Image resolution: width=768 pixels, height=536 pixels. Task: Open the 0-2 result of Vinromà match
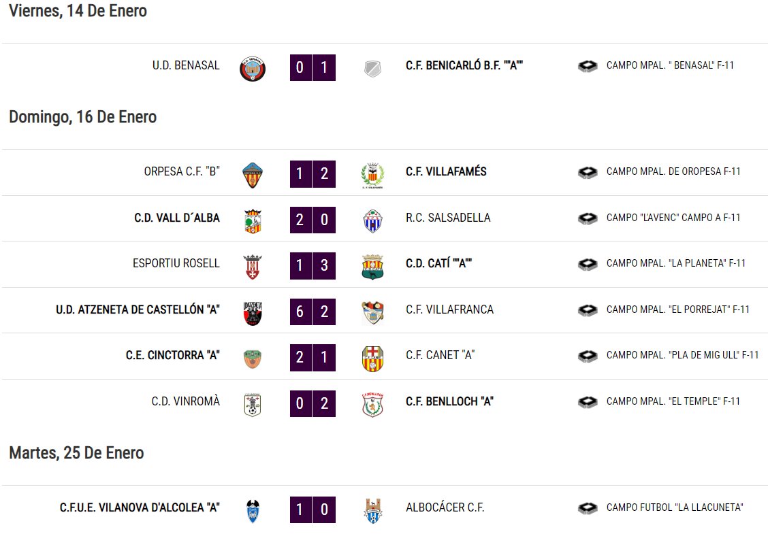(x=313, y=403)
